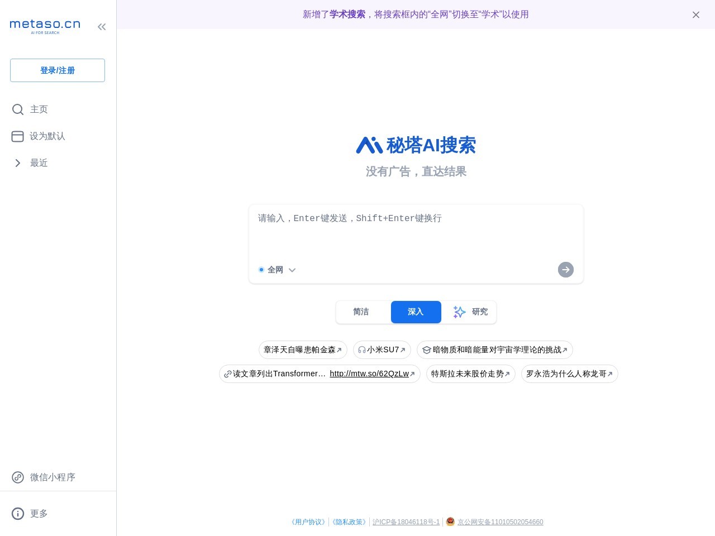Open 沪ICP备18046118号-1 link
715x536 pixels.
pyautogui.click(x=406, y=522)
